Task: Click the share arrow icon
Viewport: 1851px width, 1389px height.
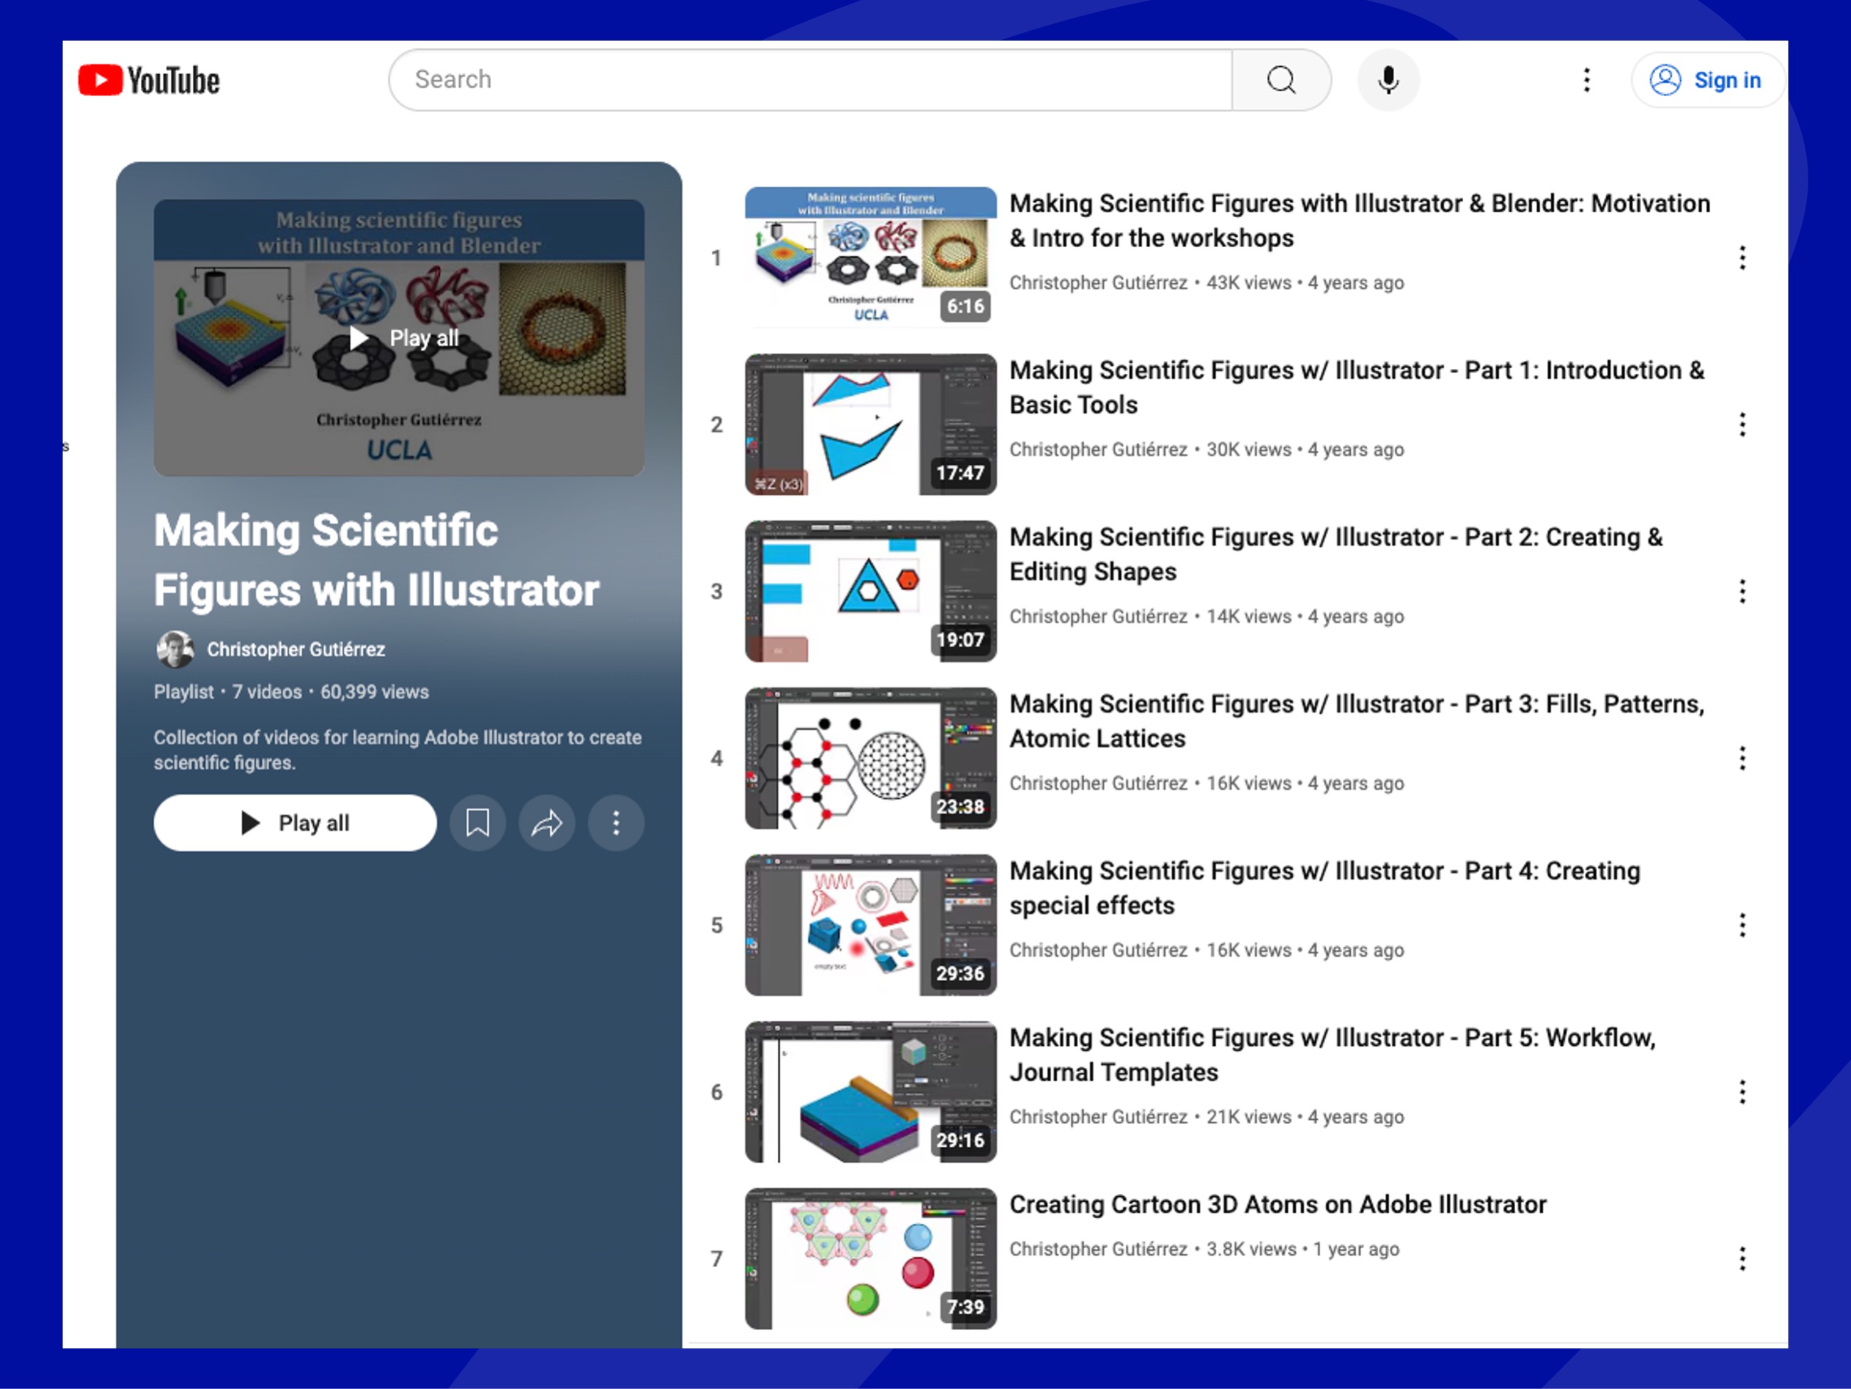Action: coord(547,823)
